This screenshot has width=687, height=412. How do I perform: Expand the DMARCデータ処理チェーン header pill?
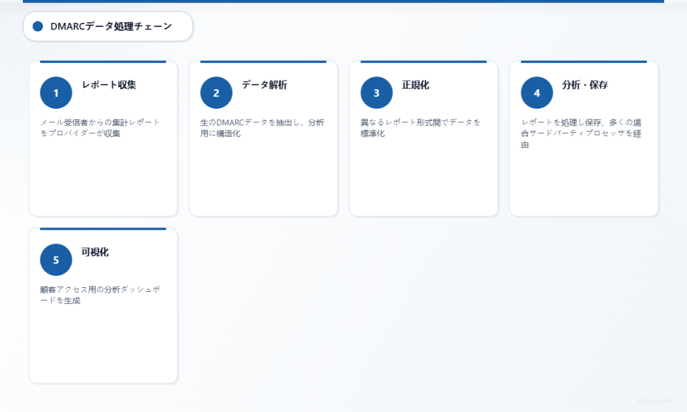coord(107,26)
